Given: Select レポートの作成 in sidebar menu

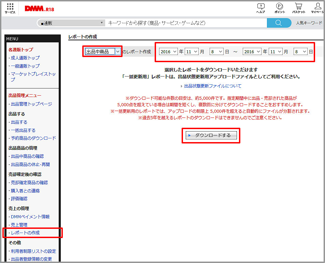Looking at the screenshot, I should pyautogui.click(x=25, y=233).
